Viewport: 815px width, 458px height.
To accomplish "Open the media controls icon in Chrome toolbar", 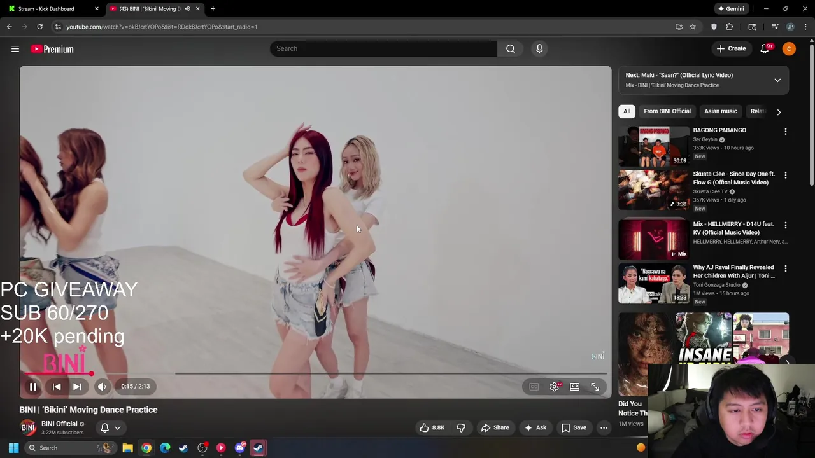I will pos(775,27).
